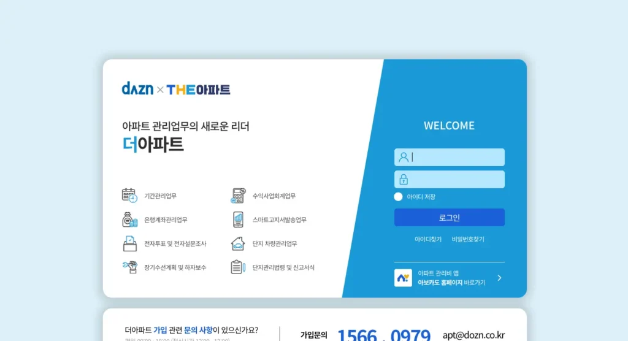Click the 아이디 저장 label text
Image resolution: width=628 pixels, height=341 pixels.
point(421,197)
